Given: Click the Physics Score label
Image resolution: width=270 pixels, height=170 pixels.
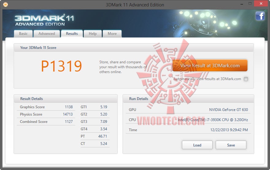Looking at the screenshot, I should [x=31, y=114].
